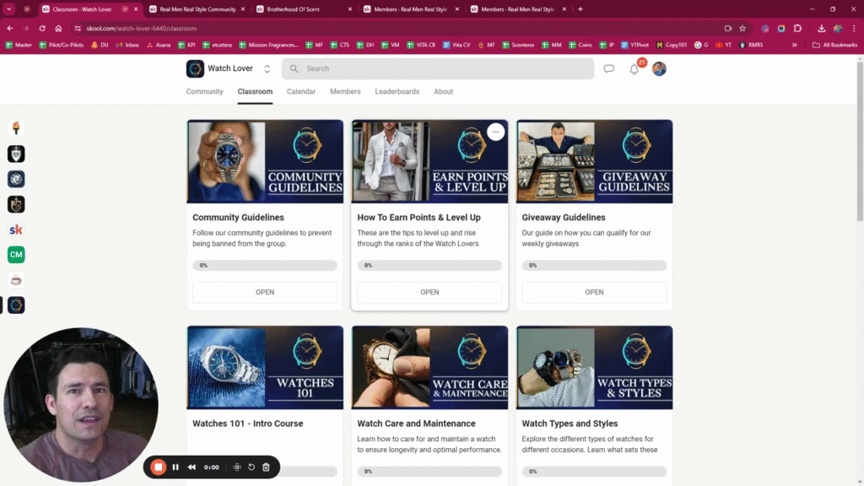
Task: Click the Watch Lover group logo
Action: (x=195, y=69)
